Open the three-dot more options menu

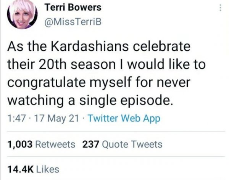click(218, 7)
